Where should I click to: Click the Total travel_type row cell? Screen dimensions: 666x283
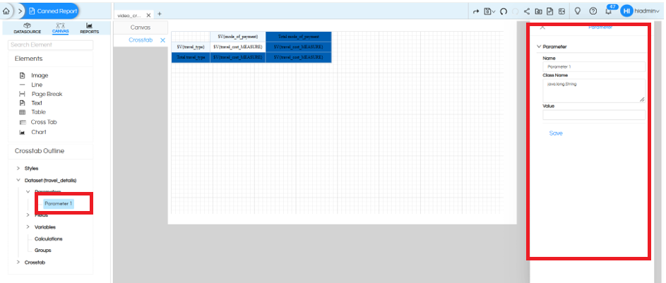(x=191, y=57)
